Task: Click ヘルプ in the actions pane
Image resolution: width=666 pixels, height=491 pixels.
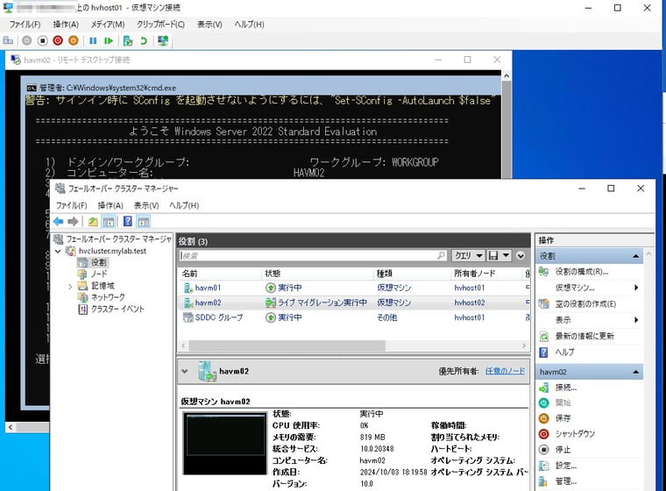Action: 564,352
